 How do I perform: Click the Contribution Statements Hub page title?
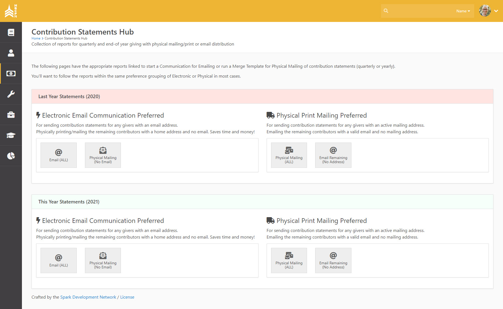point(83,32)
